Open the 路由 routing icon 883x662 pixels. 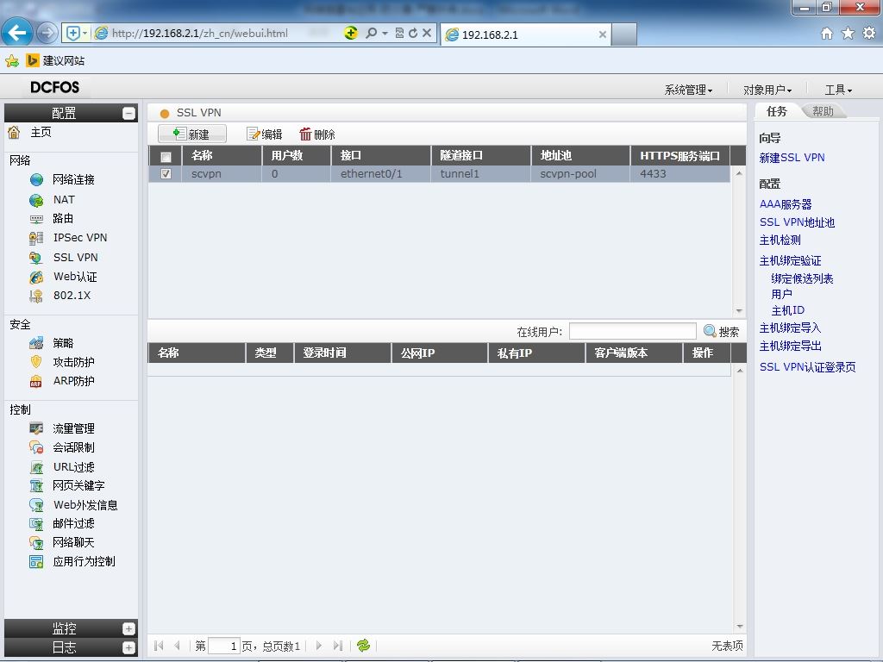tap(36, 218)
